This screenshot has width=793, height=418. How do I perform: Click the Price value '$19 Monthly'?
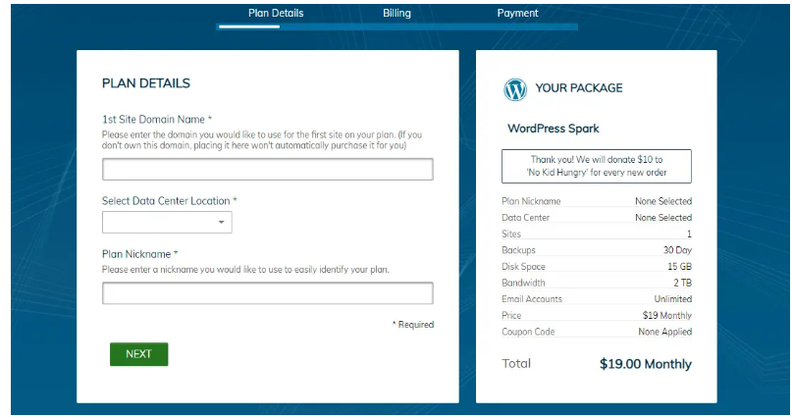coord(667,315)
